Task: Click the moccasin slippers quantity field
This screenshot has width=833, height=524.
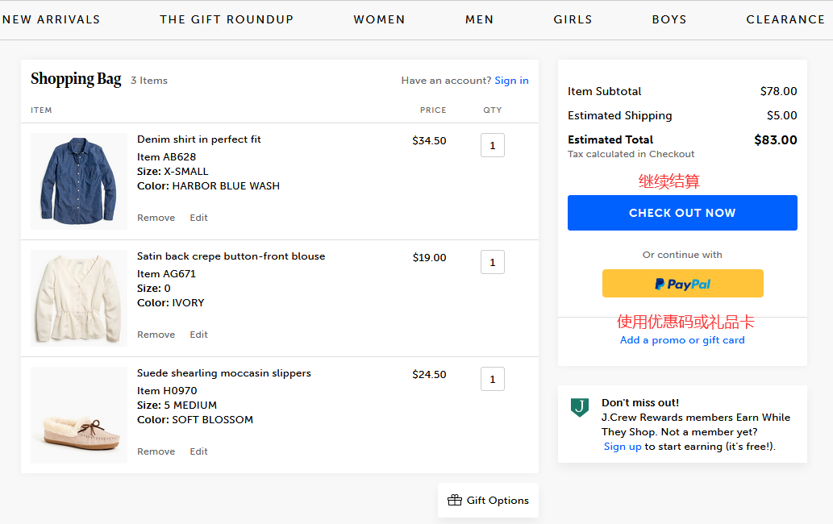Action: (493, 379)
